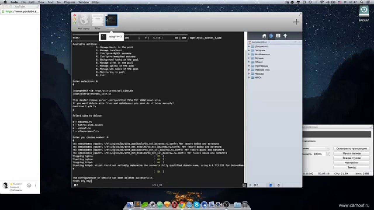
Task: Open the Time Machine backup drive icon
Action: coord(363,11)
